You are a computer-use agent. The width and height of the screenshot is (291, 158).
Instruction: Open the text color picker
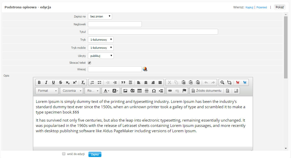[x=106, y=91]
